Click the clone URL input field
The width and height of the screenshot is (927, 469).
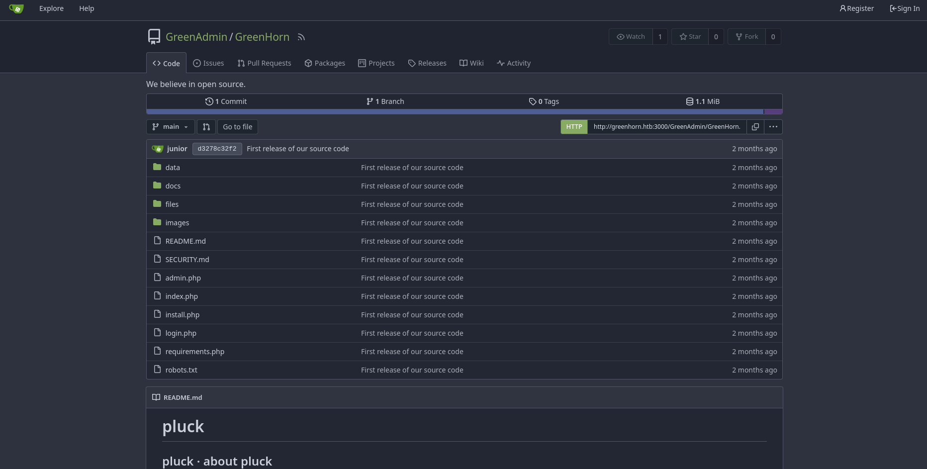click(667, 127)
